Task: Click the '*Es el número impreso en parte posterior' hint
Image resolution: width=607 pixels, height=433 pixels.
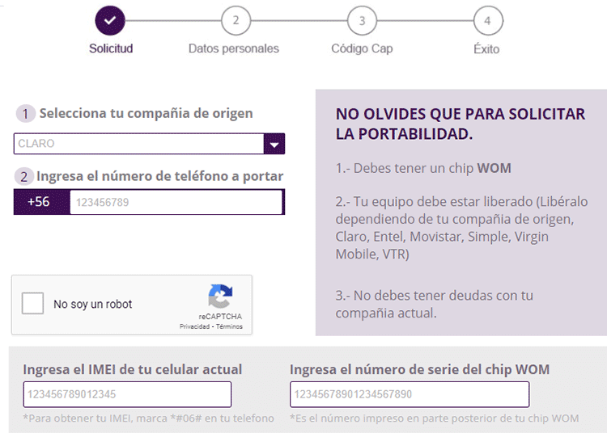Action: [x=435, y=418]
